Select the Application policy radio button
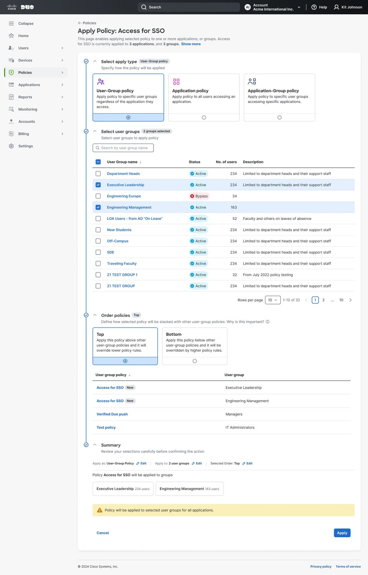The image size is (368, 575). click(x=204, y=117)
